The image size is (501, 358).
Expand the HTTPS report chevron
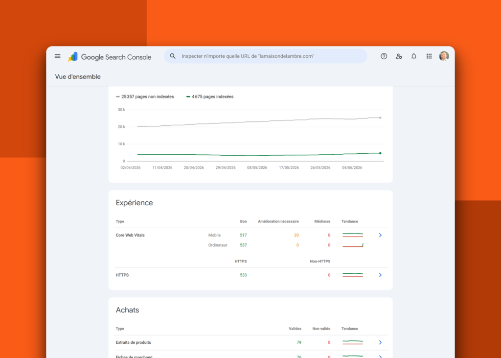[x=380, y=275]
